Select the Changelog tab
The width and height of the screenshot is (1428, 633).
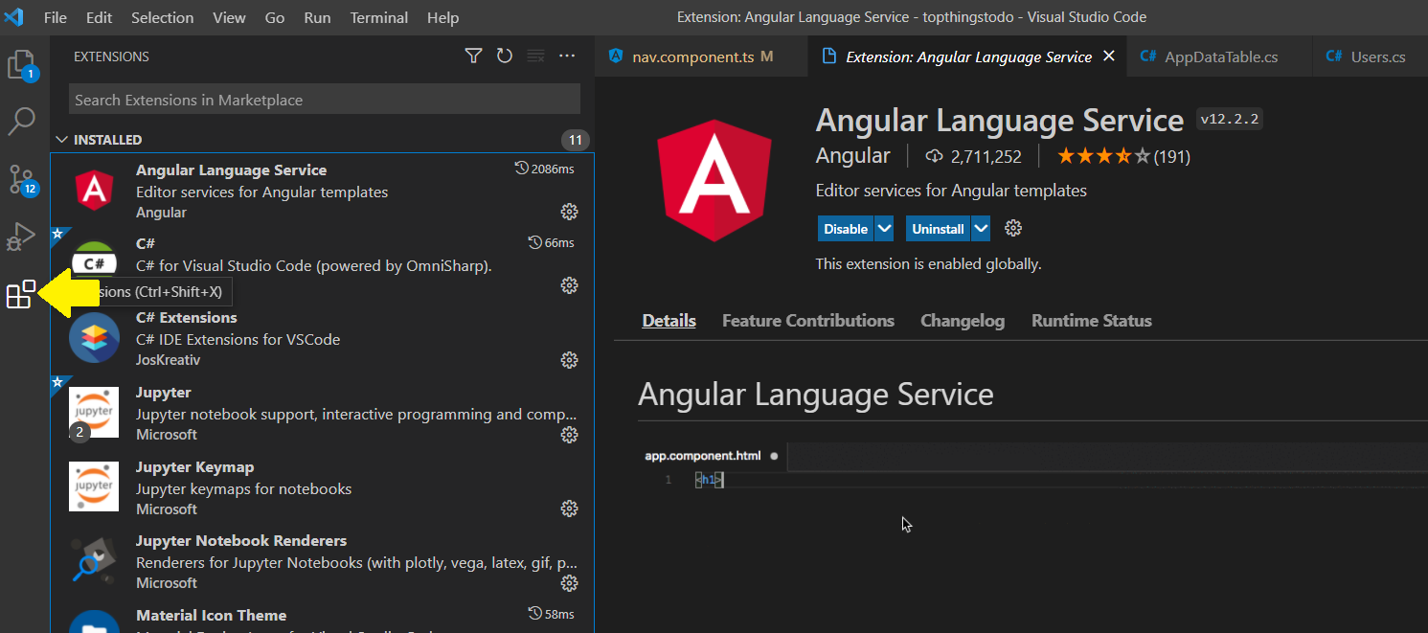point(963,321)
